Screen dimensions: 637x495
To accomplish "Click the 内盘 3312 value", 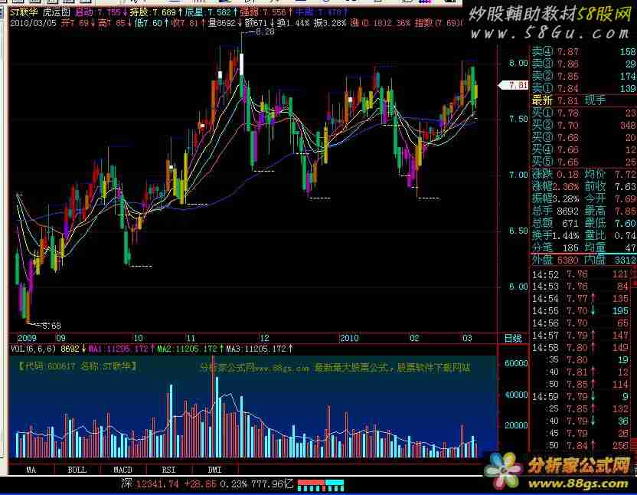I will click(610, 260).
